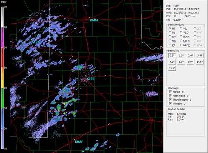Switch product to ET
Image resolution: width=208 pixels, height=153 pixels.
point(170,45)
